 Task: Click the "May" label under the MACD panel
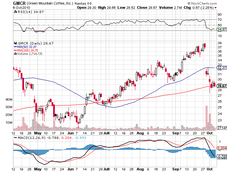click(x=38, y=169)
